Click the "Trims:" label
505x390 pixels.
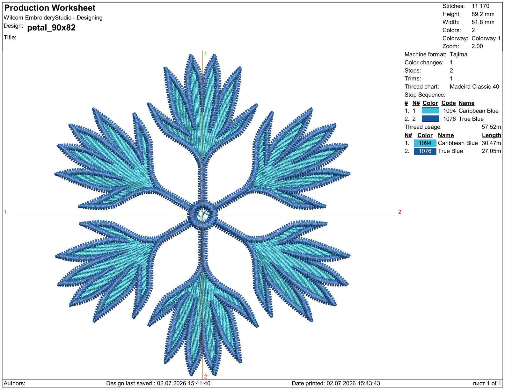tap(413, 78)
